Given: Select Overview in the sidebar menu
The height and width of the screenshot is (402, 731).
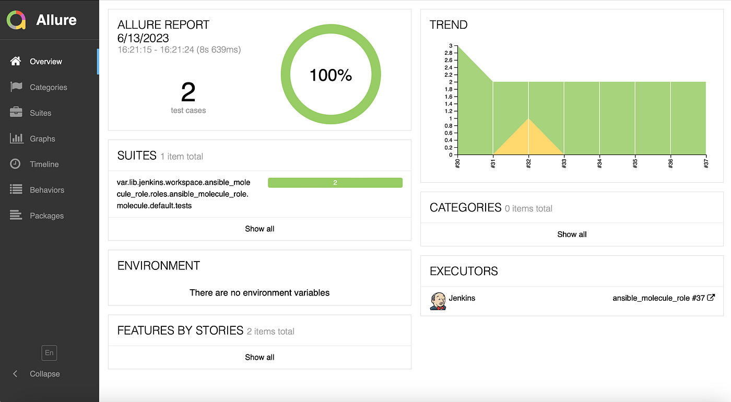Looking at the screenshot, I should coord(45,61).
